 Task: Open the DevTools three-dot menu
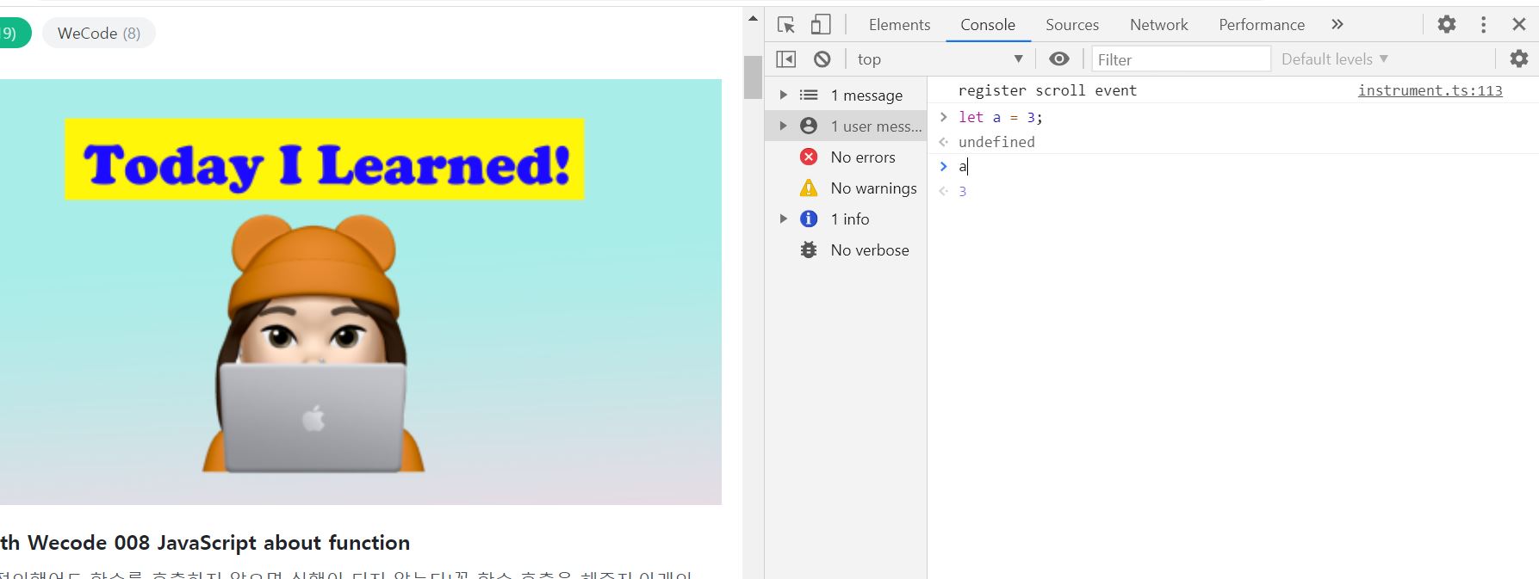pyautogui.click(x=1483, y=24)
